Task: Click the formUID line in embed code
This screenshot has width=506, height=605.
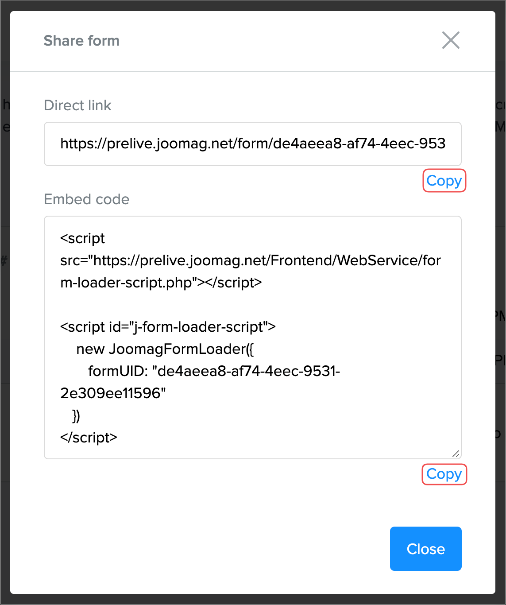Action: pyautogui.click(x=214, y=371)
